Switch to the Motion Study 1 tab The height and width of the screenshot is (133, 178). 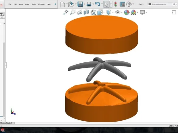6,123
